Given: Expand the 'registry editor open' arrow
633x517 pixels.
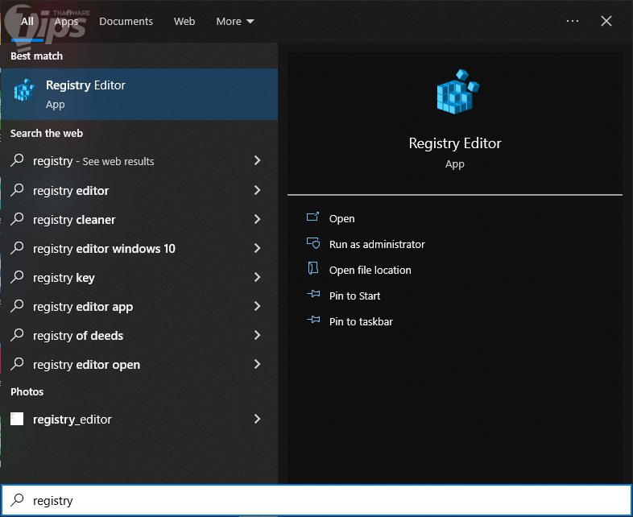Looking at the screenshot, I should (257, 365).
